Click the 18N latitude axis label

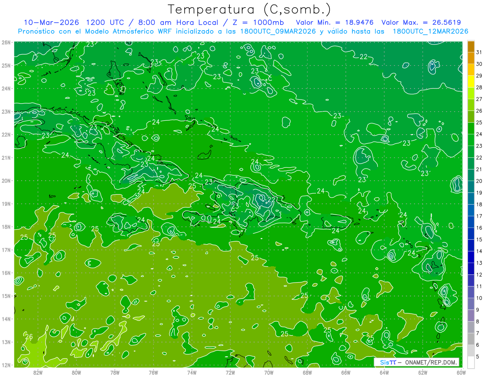click(6, 227)
